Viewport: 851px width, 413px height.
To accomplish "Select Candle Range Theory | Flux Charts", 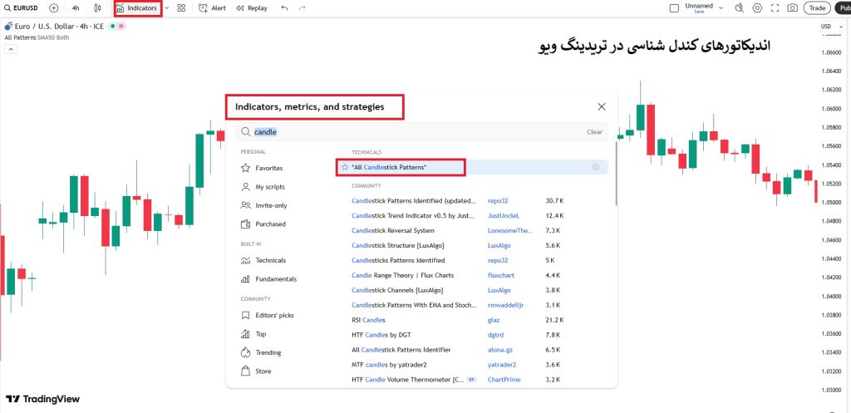I will click(x=403, y=275).
